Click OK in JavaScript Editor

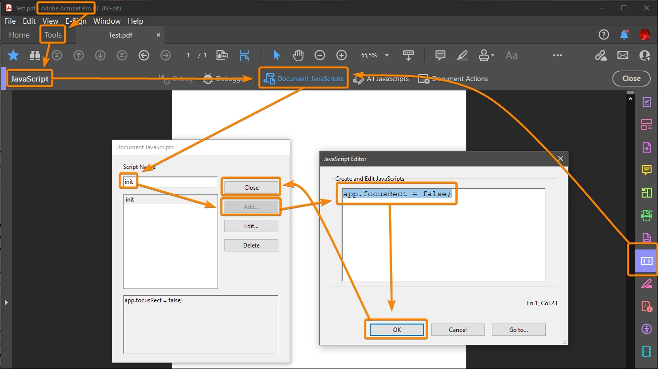click(x=397, y=329)
